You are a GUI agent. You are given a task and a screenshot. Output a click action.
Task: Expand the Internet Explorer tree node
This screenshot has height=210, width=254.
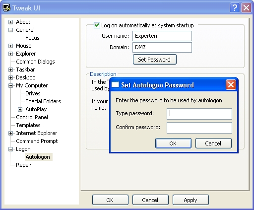[x=10, y=133]
